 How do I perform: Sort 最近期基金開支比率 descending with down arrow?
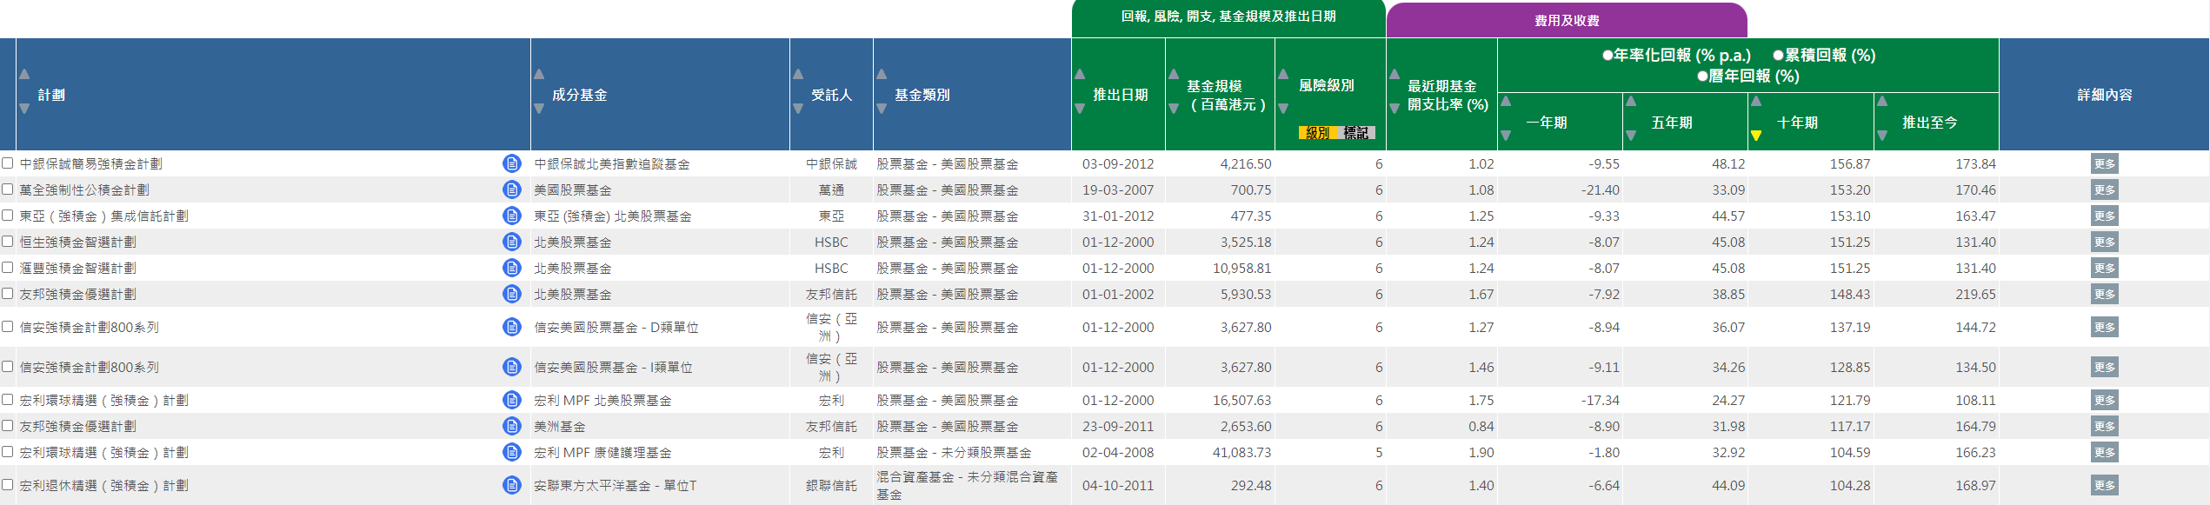(x=1395, y=109)
